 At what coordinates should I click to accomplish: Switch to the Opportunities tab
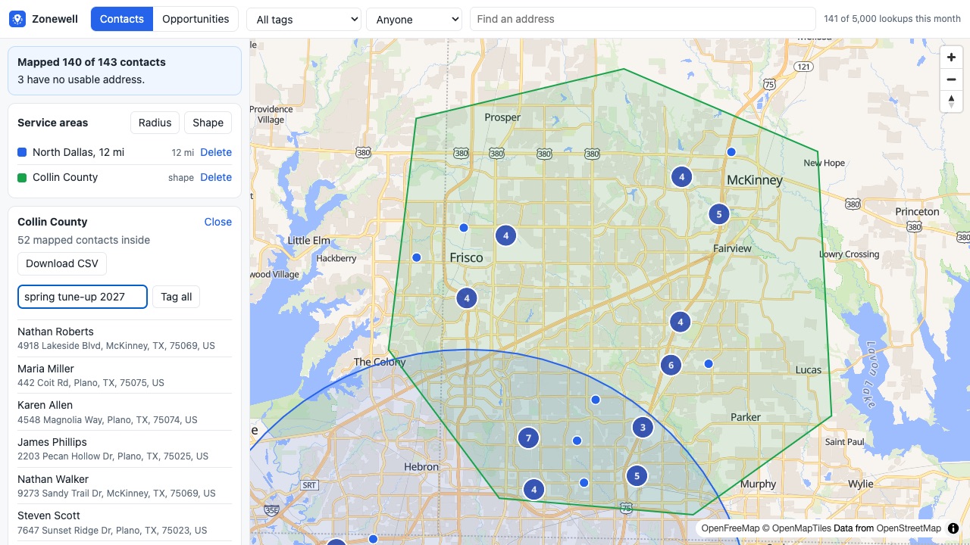tap(196, 19)
